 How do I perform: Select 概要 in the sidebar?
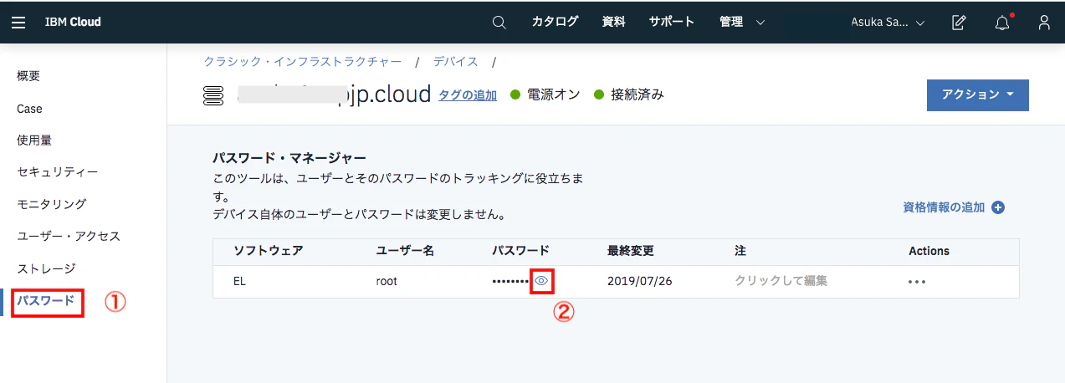(28, 76)
